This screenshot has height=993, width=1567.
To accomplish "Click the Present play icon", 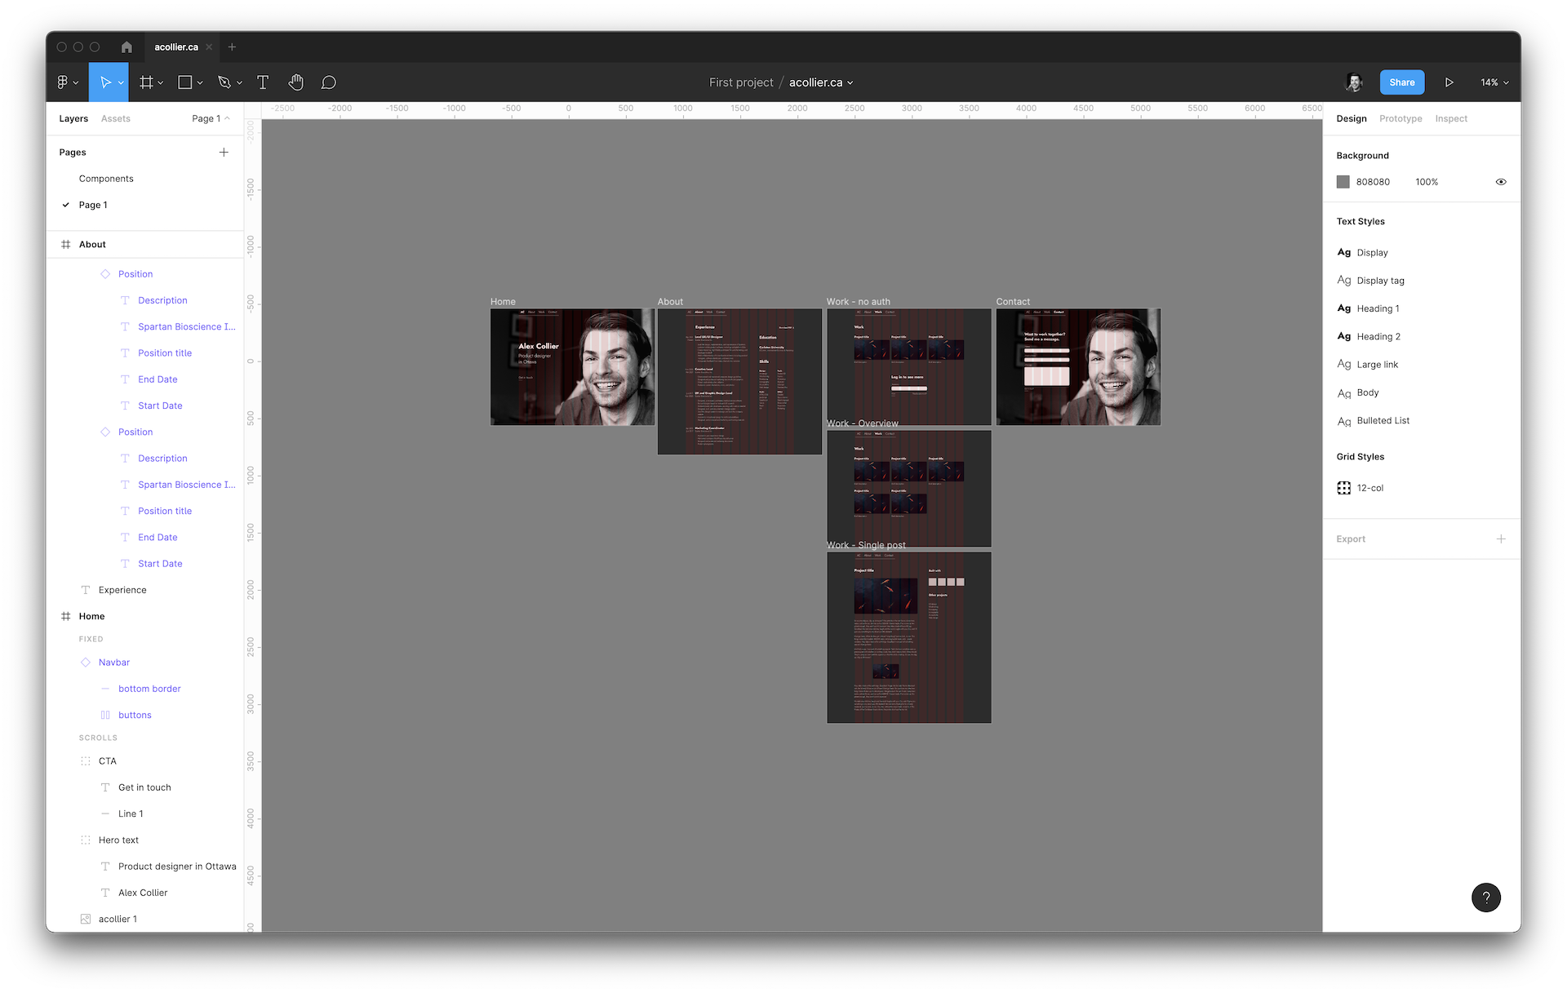I will click(1449, 82).
